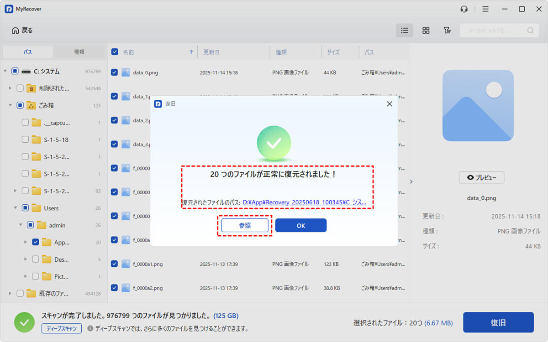
Task: Click the search magnifier icon
Action: point(530,31)
